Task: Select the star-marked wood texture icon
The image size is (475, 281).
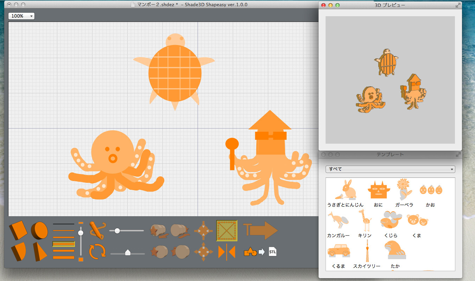Action: [x=158, y=230]
